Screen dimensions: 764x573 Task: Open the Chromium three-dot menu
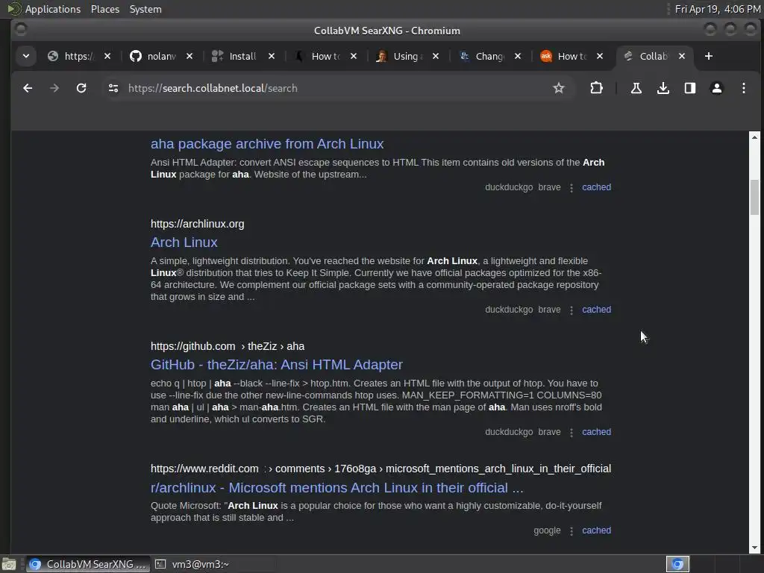pos(744,88)
